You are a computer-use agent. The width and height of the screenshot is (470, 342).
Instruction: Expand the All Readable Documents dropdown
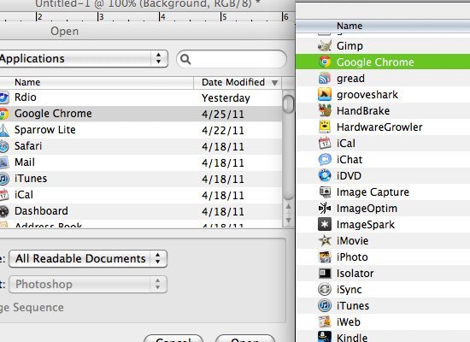pos(88,258)
